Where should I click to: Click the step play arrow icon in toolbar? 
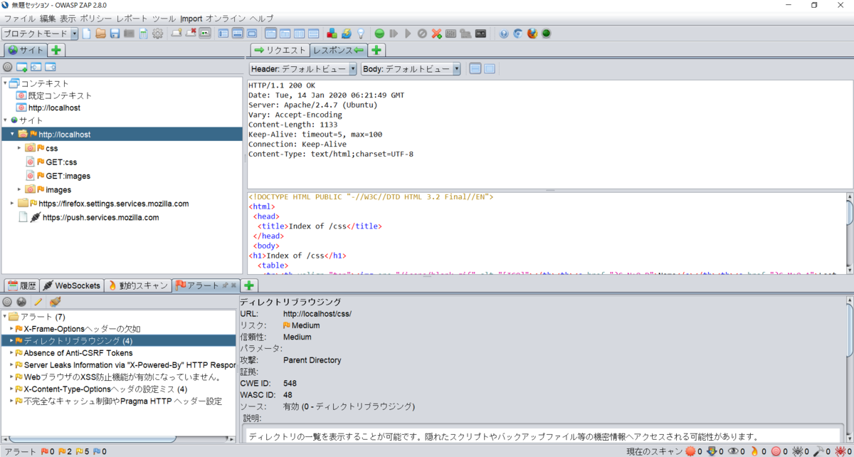pyautogui.click(x=408, y=33)
